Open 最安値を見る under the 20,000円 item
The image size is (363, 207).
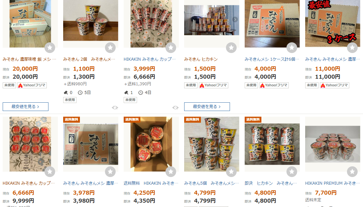tap(25, 107)
